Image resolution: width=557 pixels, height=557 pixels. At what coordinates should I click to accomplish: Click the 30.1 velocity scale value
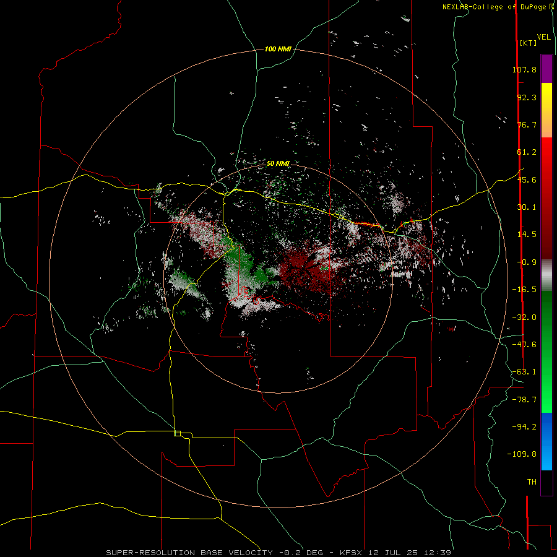pos(527,207)
